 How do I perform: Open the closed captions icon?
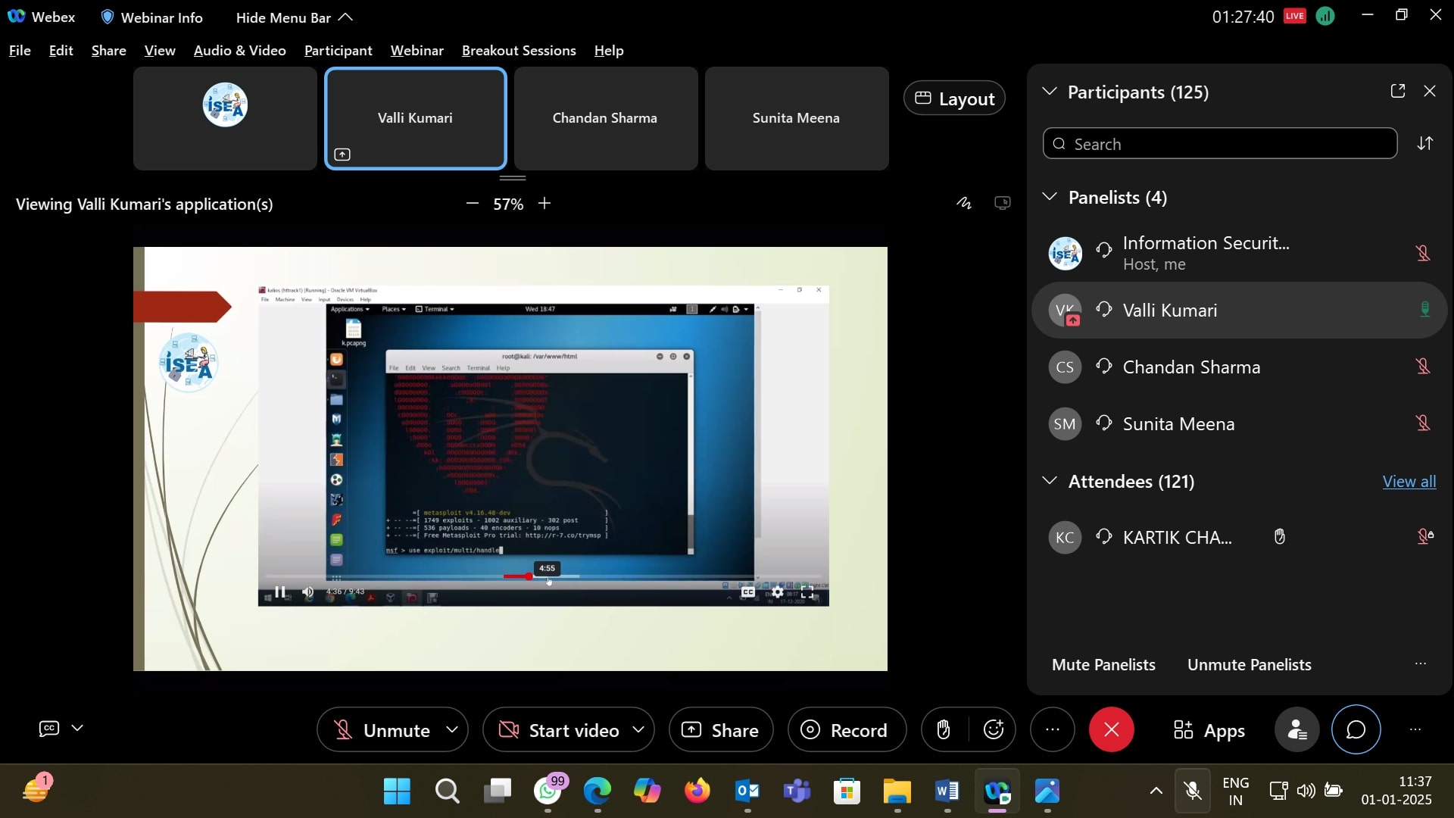(x=49, y=729)
